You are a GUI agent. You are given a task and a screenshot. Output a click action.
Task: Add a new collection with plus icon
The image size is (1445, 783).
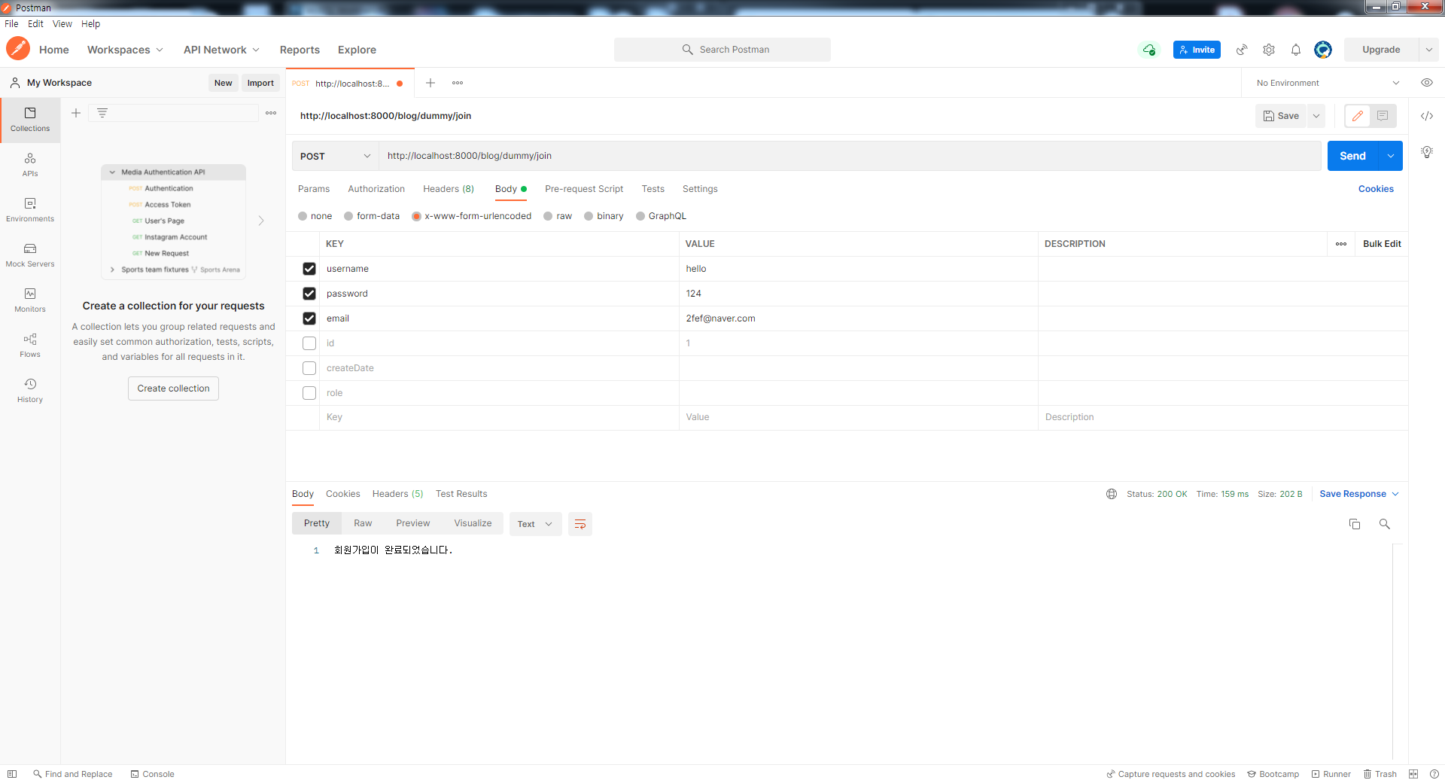[76, 113]
